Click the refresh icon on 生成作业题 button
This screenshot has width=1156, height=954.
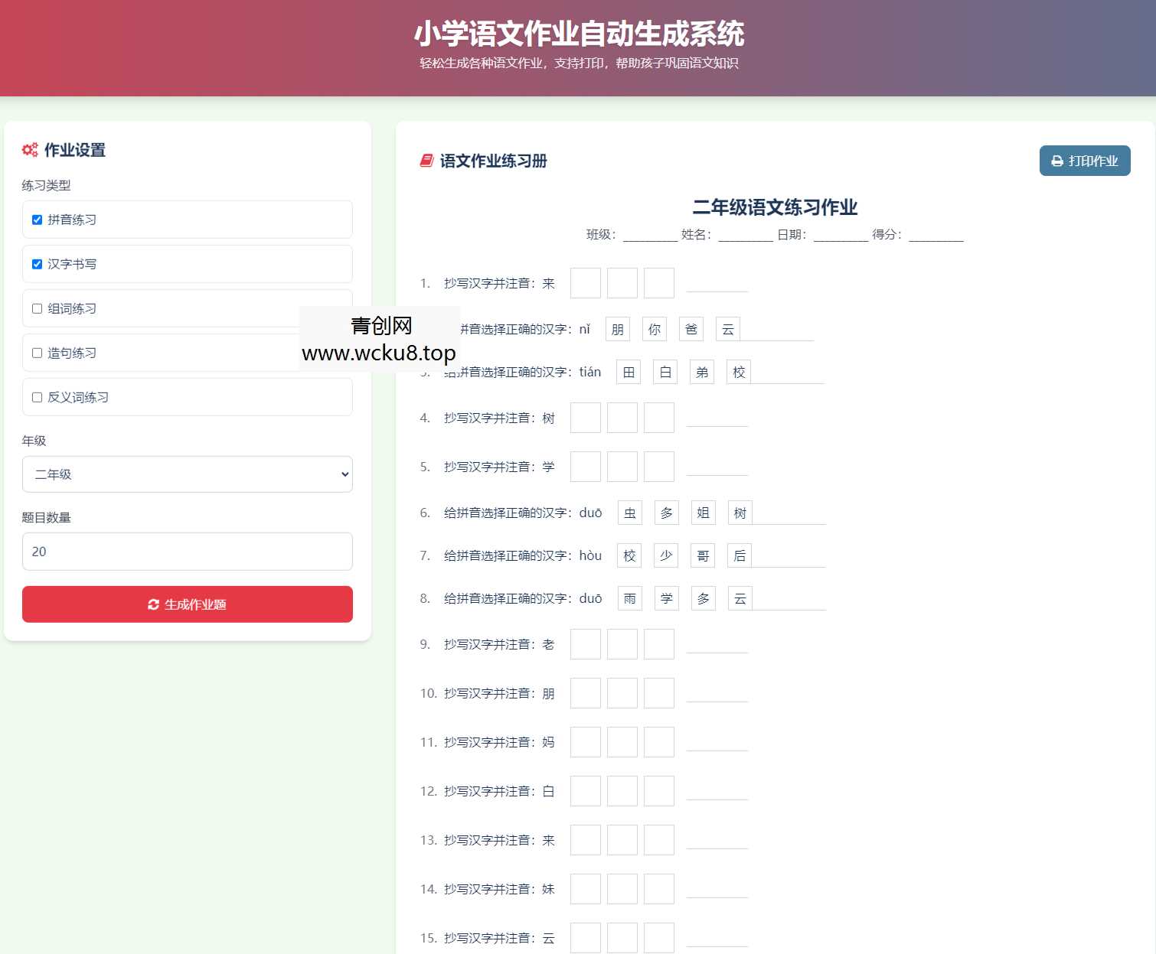[154, 604]
